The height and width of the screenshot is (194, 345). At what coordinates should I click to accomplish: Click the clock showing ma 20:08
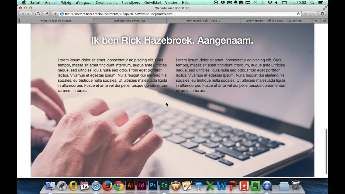(298, 2)
